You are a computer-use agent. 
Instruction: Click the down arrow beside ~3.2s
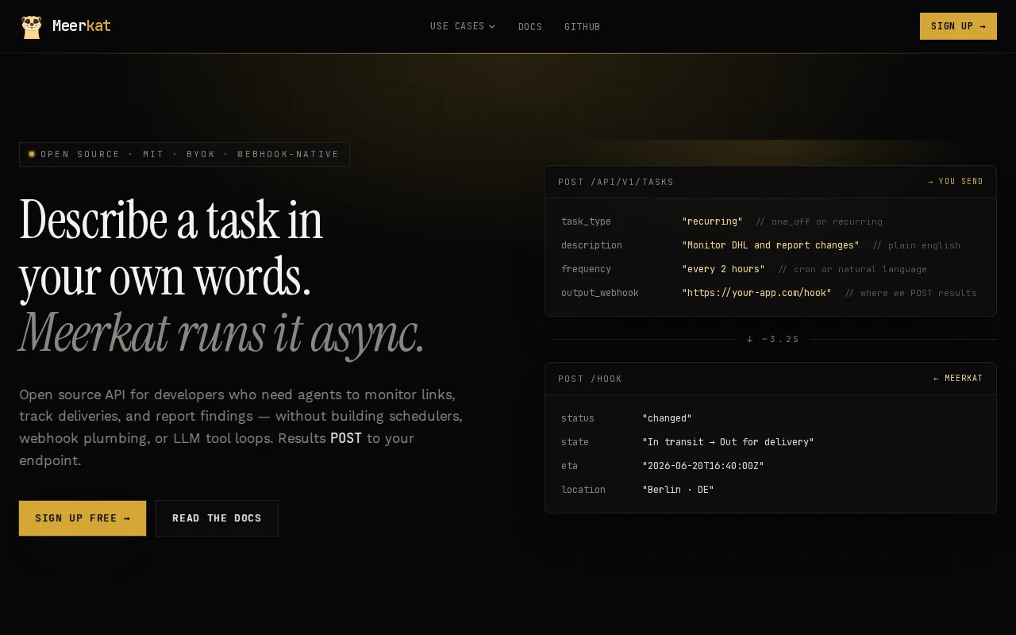[x=749, y=339]
